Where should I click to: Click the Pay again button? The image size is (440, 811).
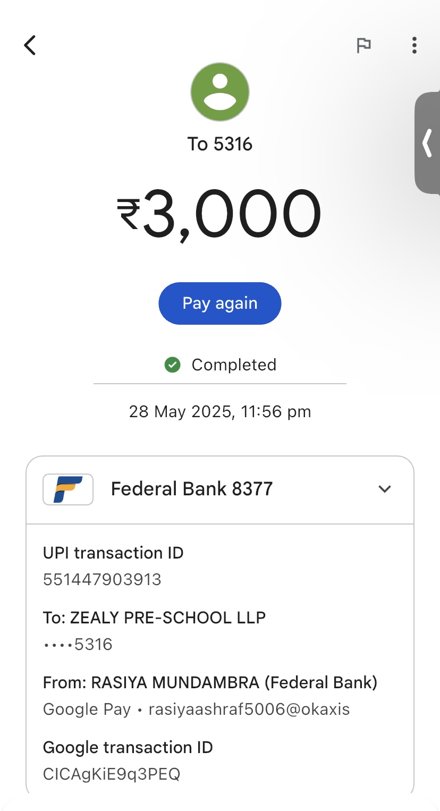[219, 303]
